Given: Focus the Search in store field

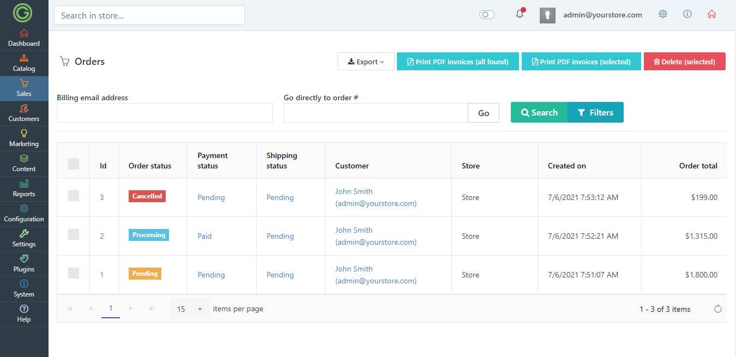Looking at the screenshot, I should (149, 15).
